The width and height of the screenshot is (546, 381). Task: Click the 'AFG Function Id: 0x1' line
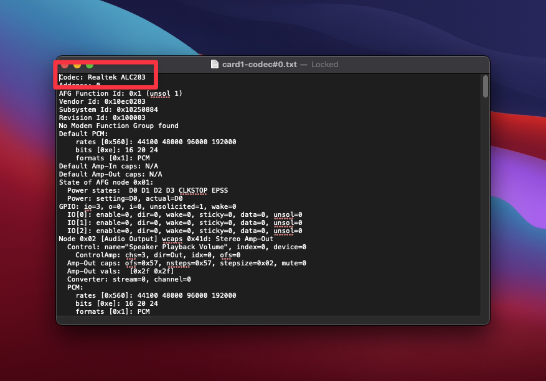pos(121,93)
